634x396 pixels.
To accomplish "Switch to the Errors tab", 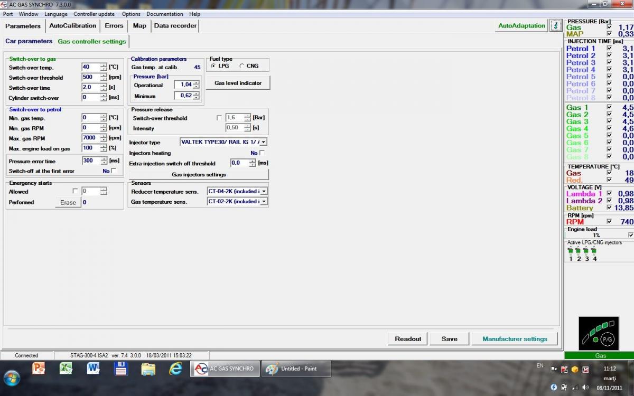I will (x=114, y=25).
